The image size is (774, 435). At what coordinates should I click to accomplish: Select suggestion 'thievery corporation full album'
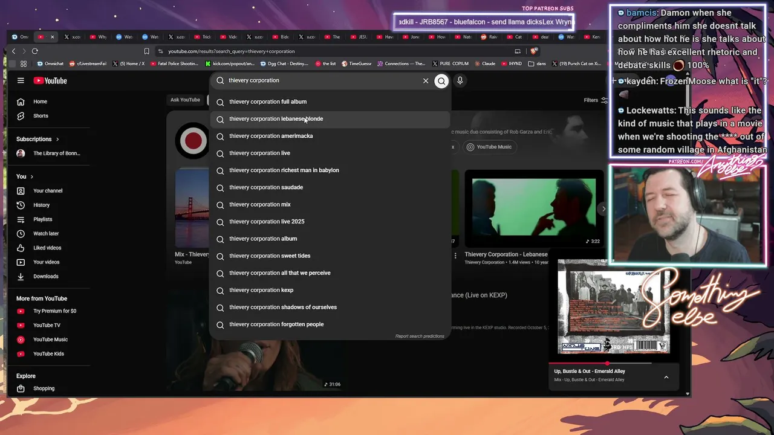pos(330,102)
